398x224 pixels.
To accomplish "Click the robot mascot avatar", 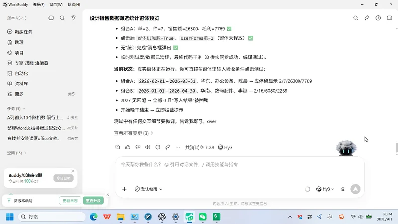I will (346, 148).
